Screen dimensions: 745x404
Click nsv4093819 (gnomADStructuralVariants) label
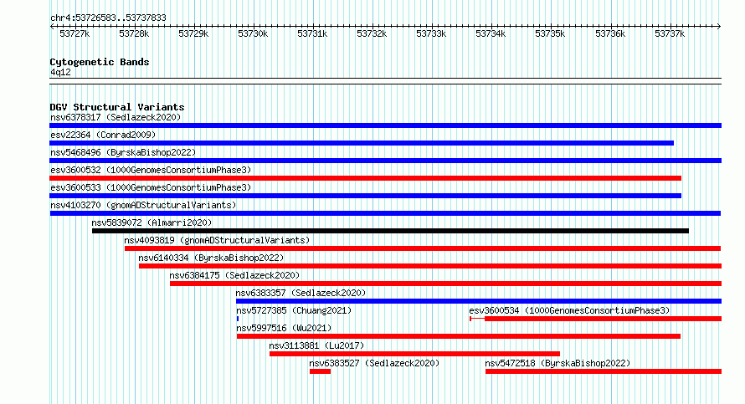(217, 240)
